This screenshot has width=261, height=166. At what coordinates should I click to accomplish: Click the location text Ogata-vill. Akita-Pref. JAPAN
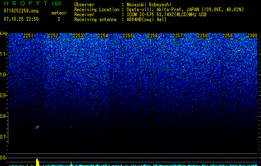[x=163, y=10]
